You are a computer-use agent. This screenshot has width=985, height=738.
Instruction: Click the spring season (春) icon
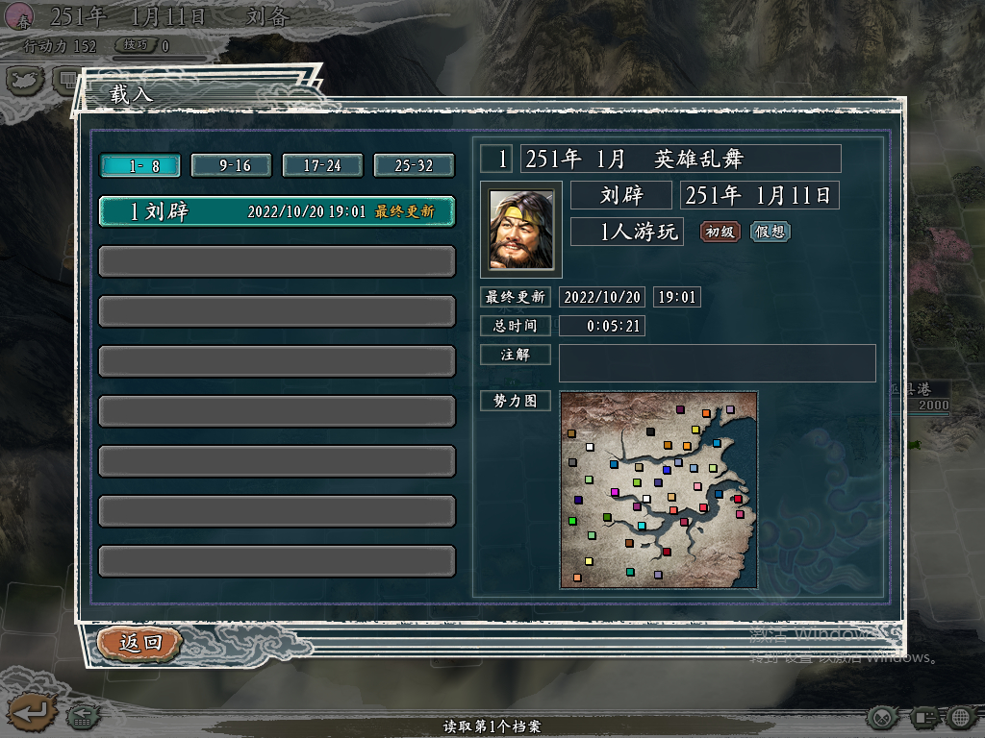coord(19,17)
